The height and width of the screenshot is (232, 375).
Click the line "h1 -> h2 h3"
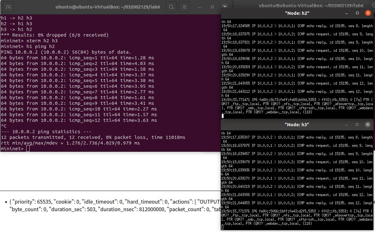coord(16,18)
